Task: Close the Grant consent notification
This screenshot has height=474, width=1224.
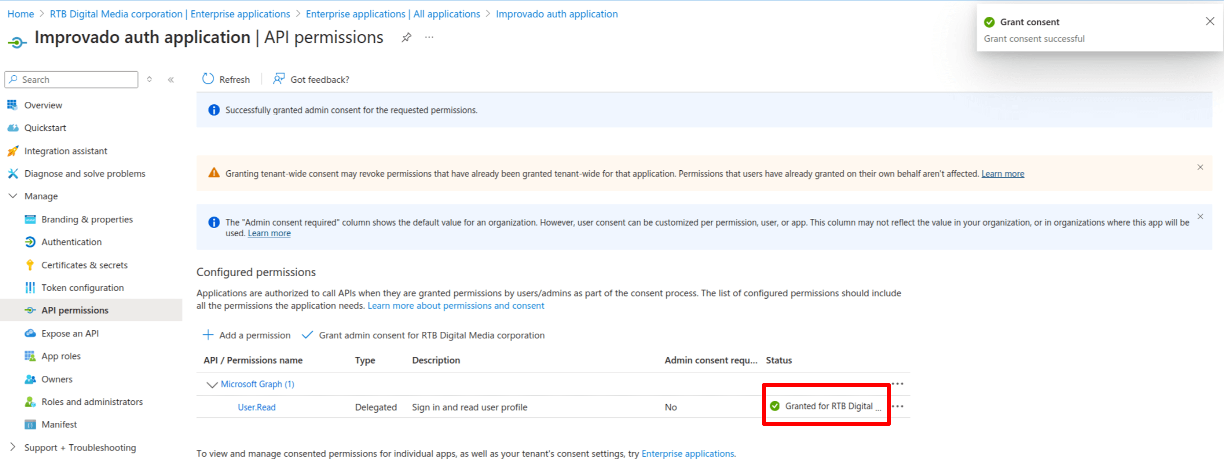Action: click(x=1210, y=21)
